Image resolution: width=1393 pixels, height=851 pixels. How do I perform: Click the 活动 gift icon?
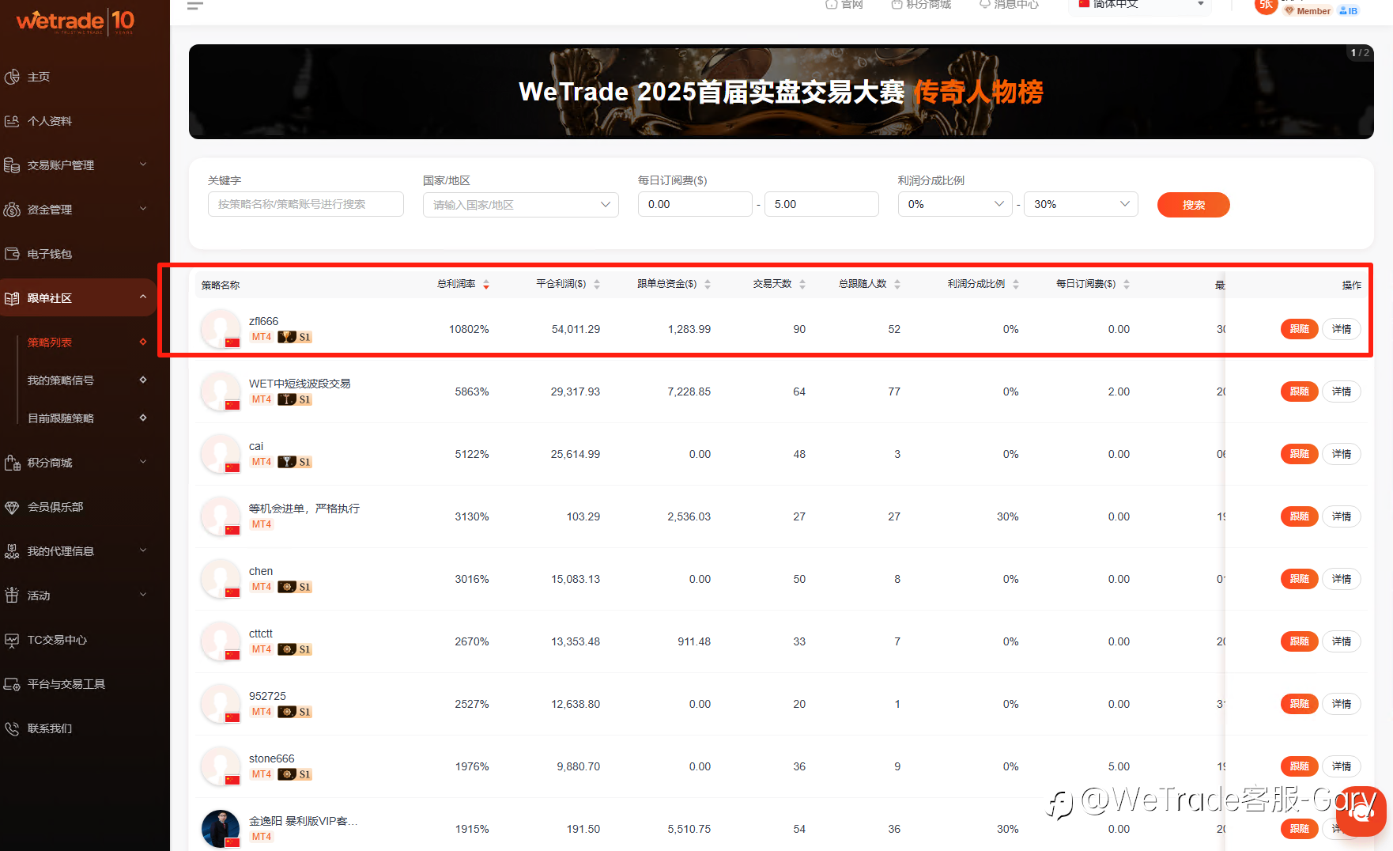[12, 596]
